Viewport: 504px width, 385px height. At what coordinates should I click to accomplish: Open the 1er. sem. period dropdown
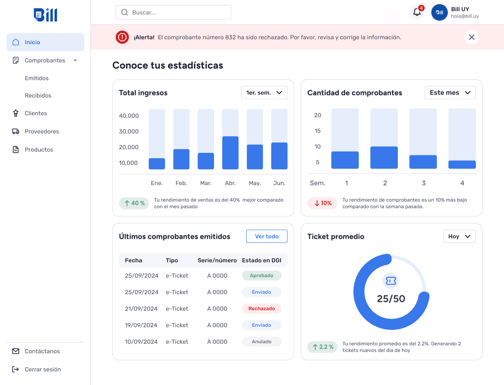[x=264, y=93]
